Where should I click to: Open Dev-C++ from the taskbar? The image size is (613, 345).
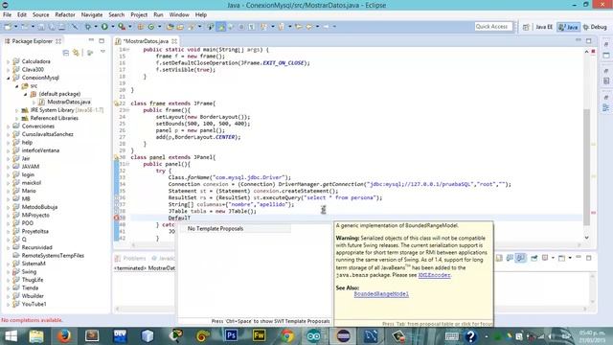click(x=120, y=336)
